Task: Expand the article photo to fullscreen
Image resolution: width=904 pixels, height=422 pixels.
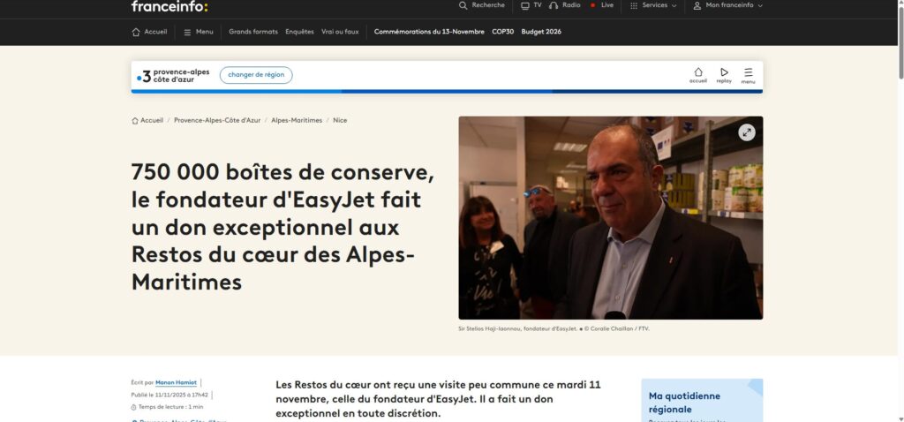Action: click(747, 132)
